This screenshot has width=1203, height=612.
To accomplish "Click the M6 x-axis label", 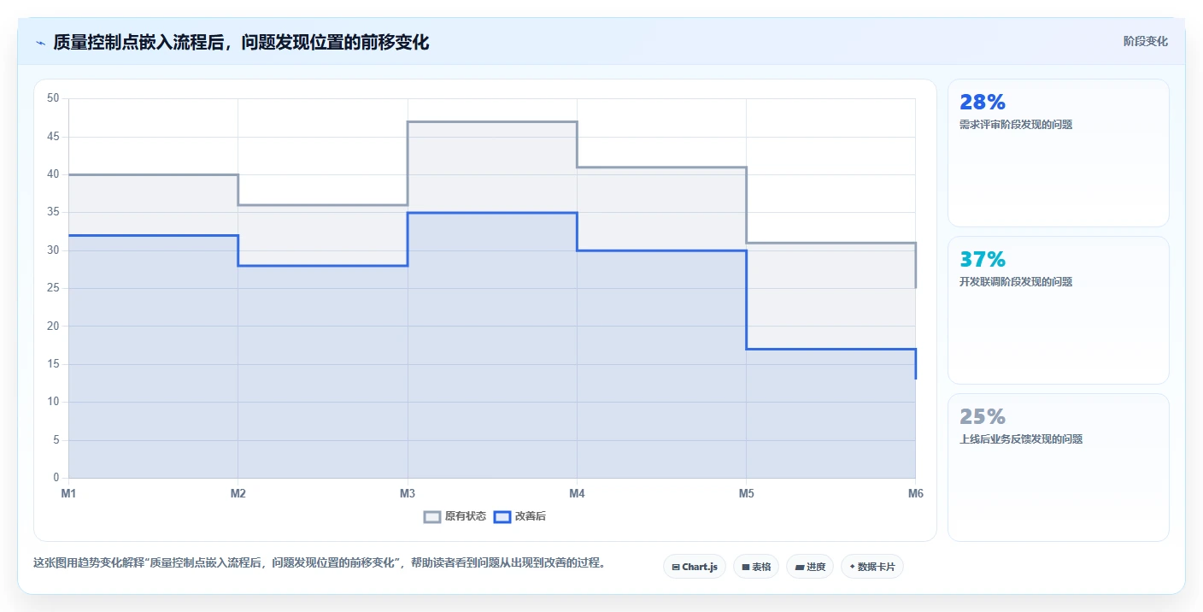I will (x=916, y=493).
